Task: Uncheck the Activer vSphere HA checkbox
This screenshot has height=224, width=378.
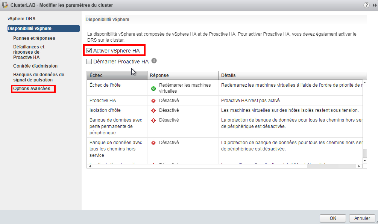Action: [89, 51]
